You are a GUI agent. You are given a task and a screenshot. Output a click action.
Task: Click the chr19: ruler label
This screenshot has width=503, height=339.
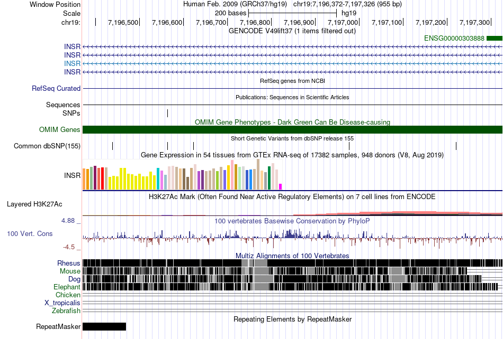(71, 22)
